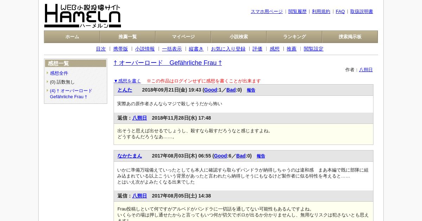
Task: Open 閲覧履歴 in the top links
Action: 298,12
